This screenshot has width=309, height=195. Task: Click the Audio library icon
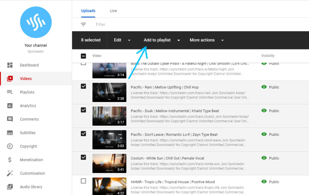(x=10, y=187)
